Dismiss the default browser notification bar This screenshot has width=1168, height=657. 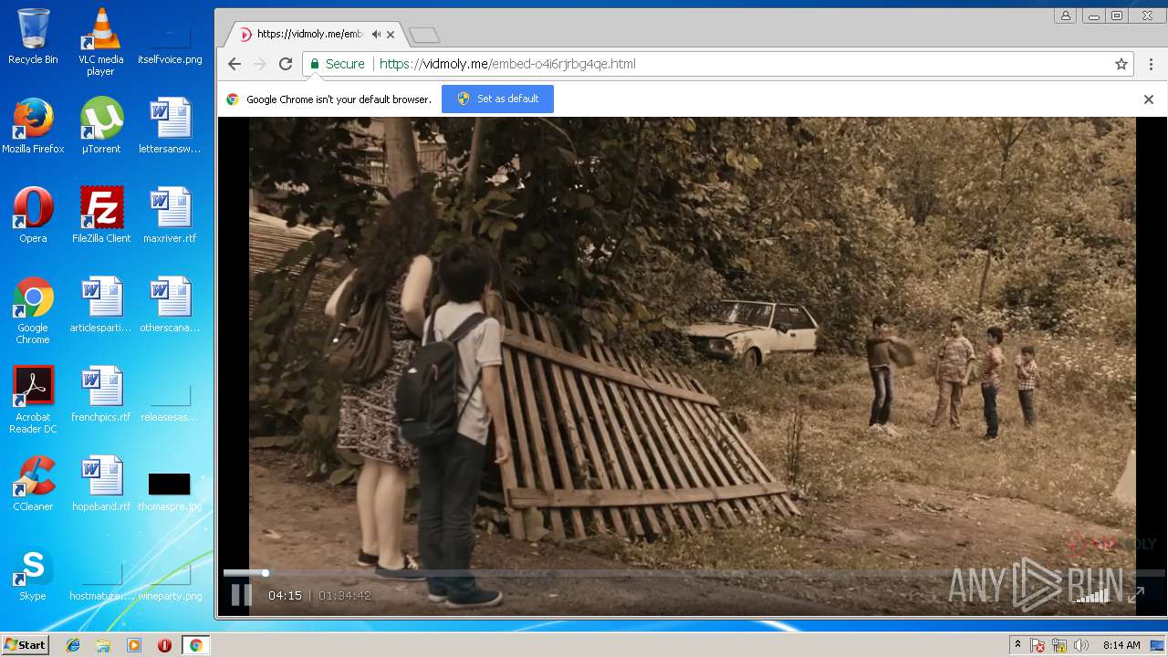[x=1149, y=99]
